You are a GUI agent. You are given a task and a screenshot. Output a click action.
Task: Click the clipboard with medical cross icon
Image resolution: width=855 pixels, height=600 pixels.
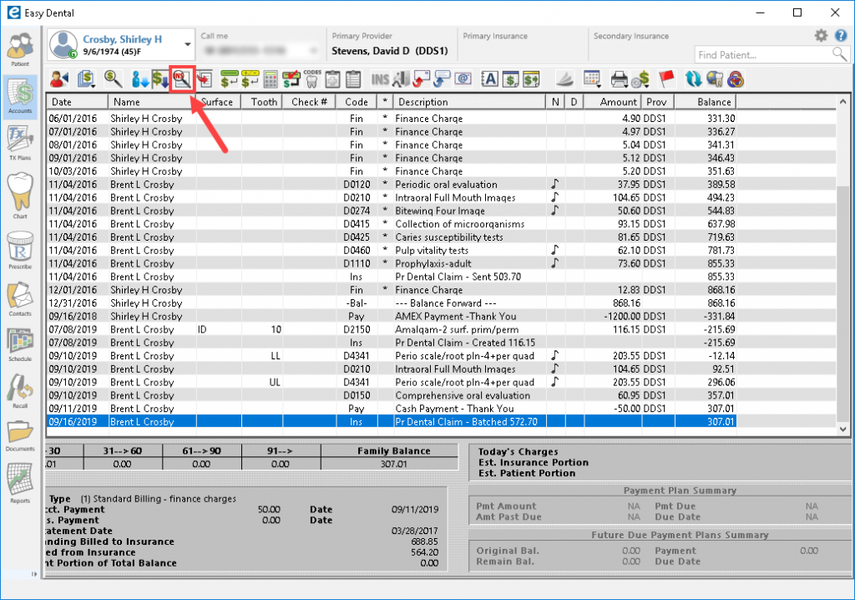pos(332,79)
